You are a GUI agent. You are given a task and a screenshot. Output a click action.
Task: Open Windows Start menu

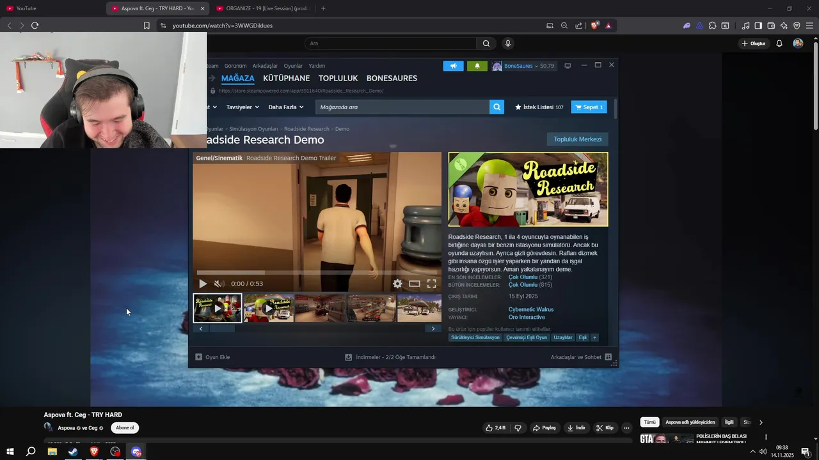coord(10,452)
